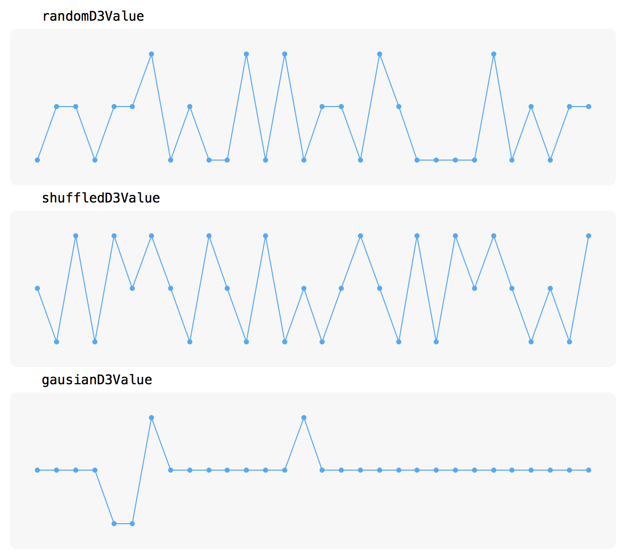Click the randomD3Value chart title
The image size is (626, 559).
[93, 16]
